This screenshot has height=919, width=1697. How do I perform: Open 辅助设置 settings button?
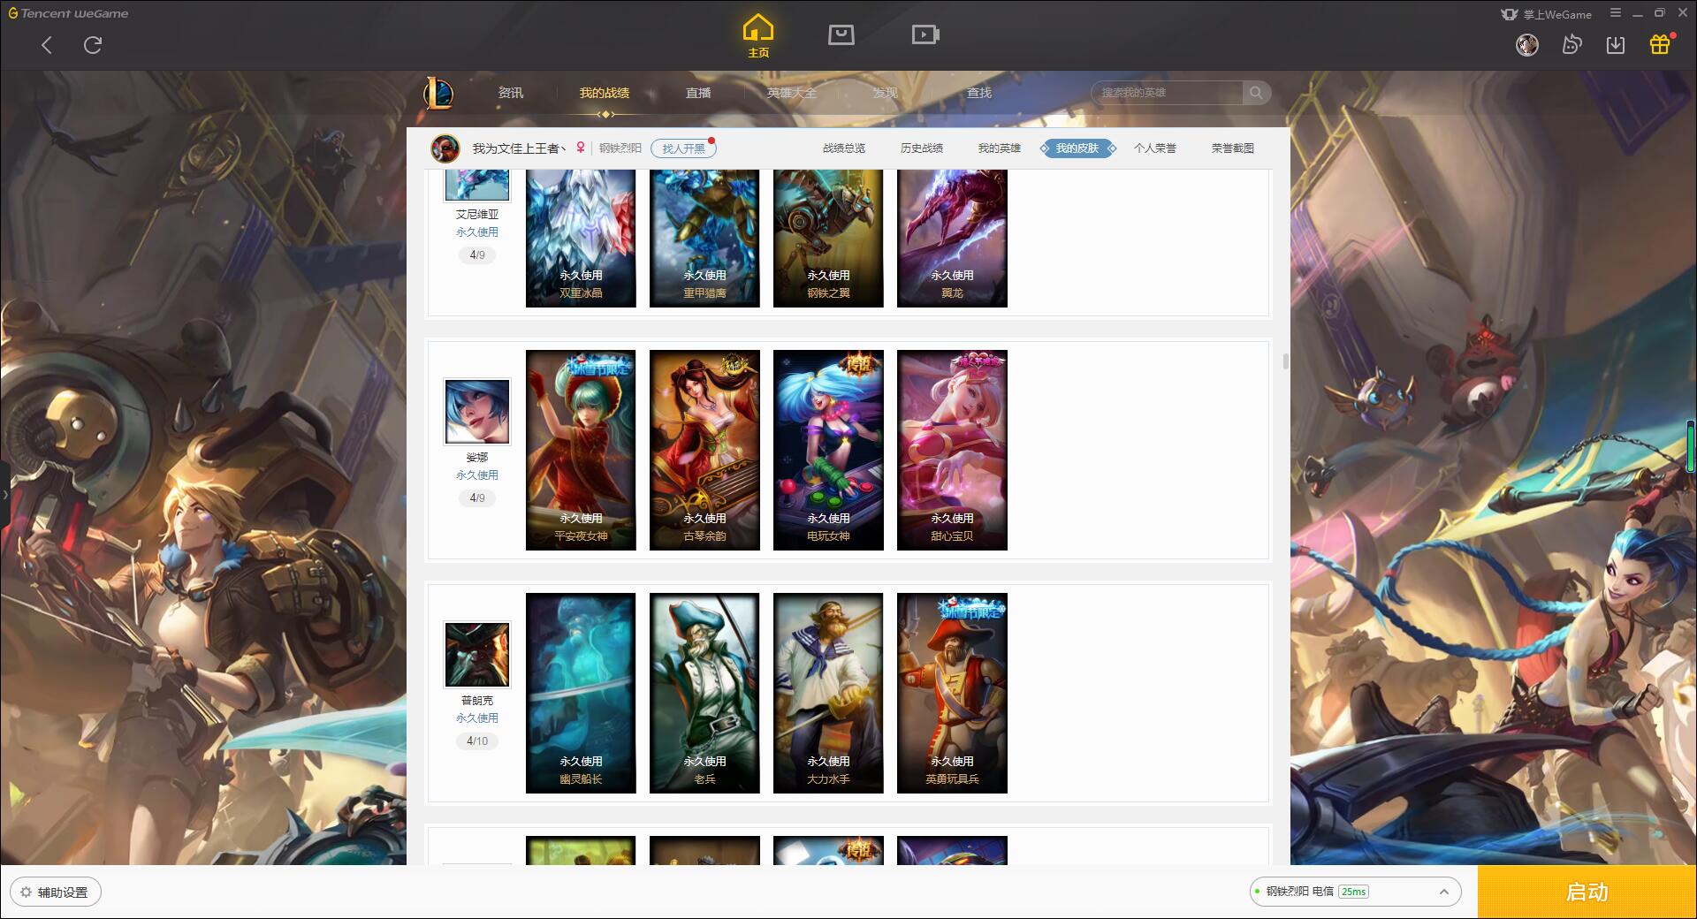pyautogui.click(x=55, y=892)
